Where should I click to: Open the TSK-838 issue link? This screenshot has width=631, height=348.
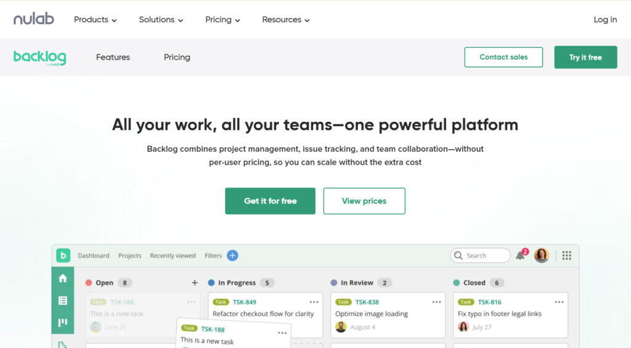point(367,302)
